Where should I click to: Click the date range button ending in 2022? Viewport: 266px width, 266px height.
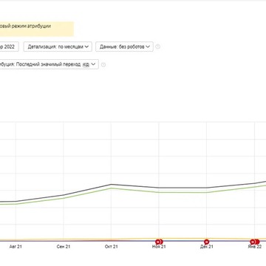pyautogui.click(x=9, y=47)
